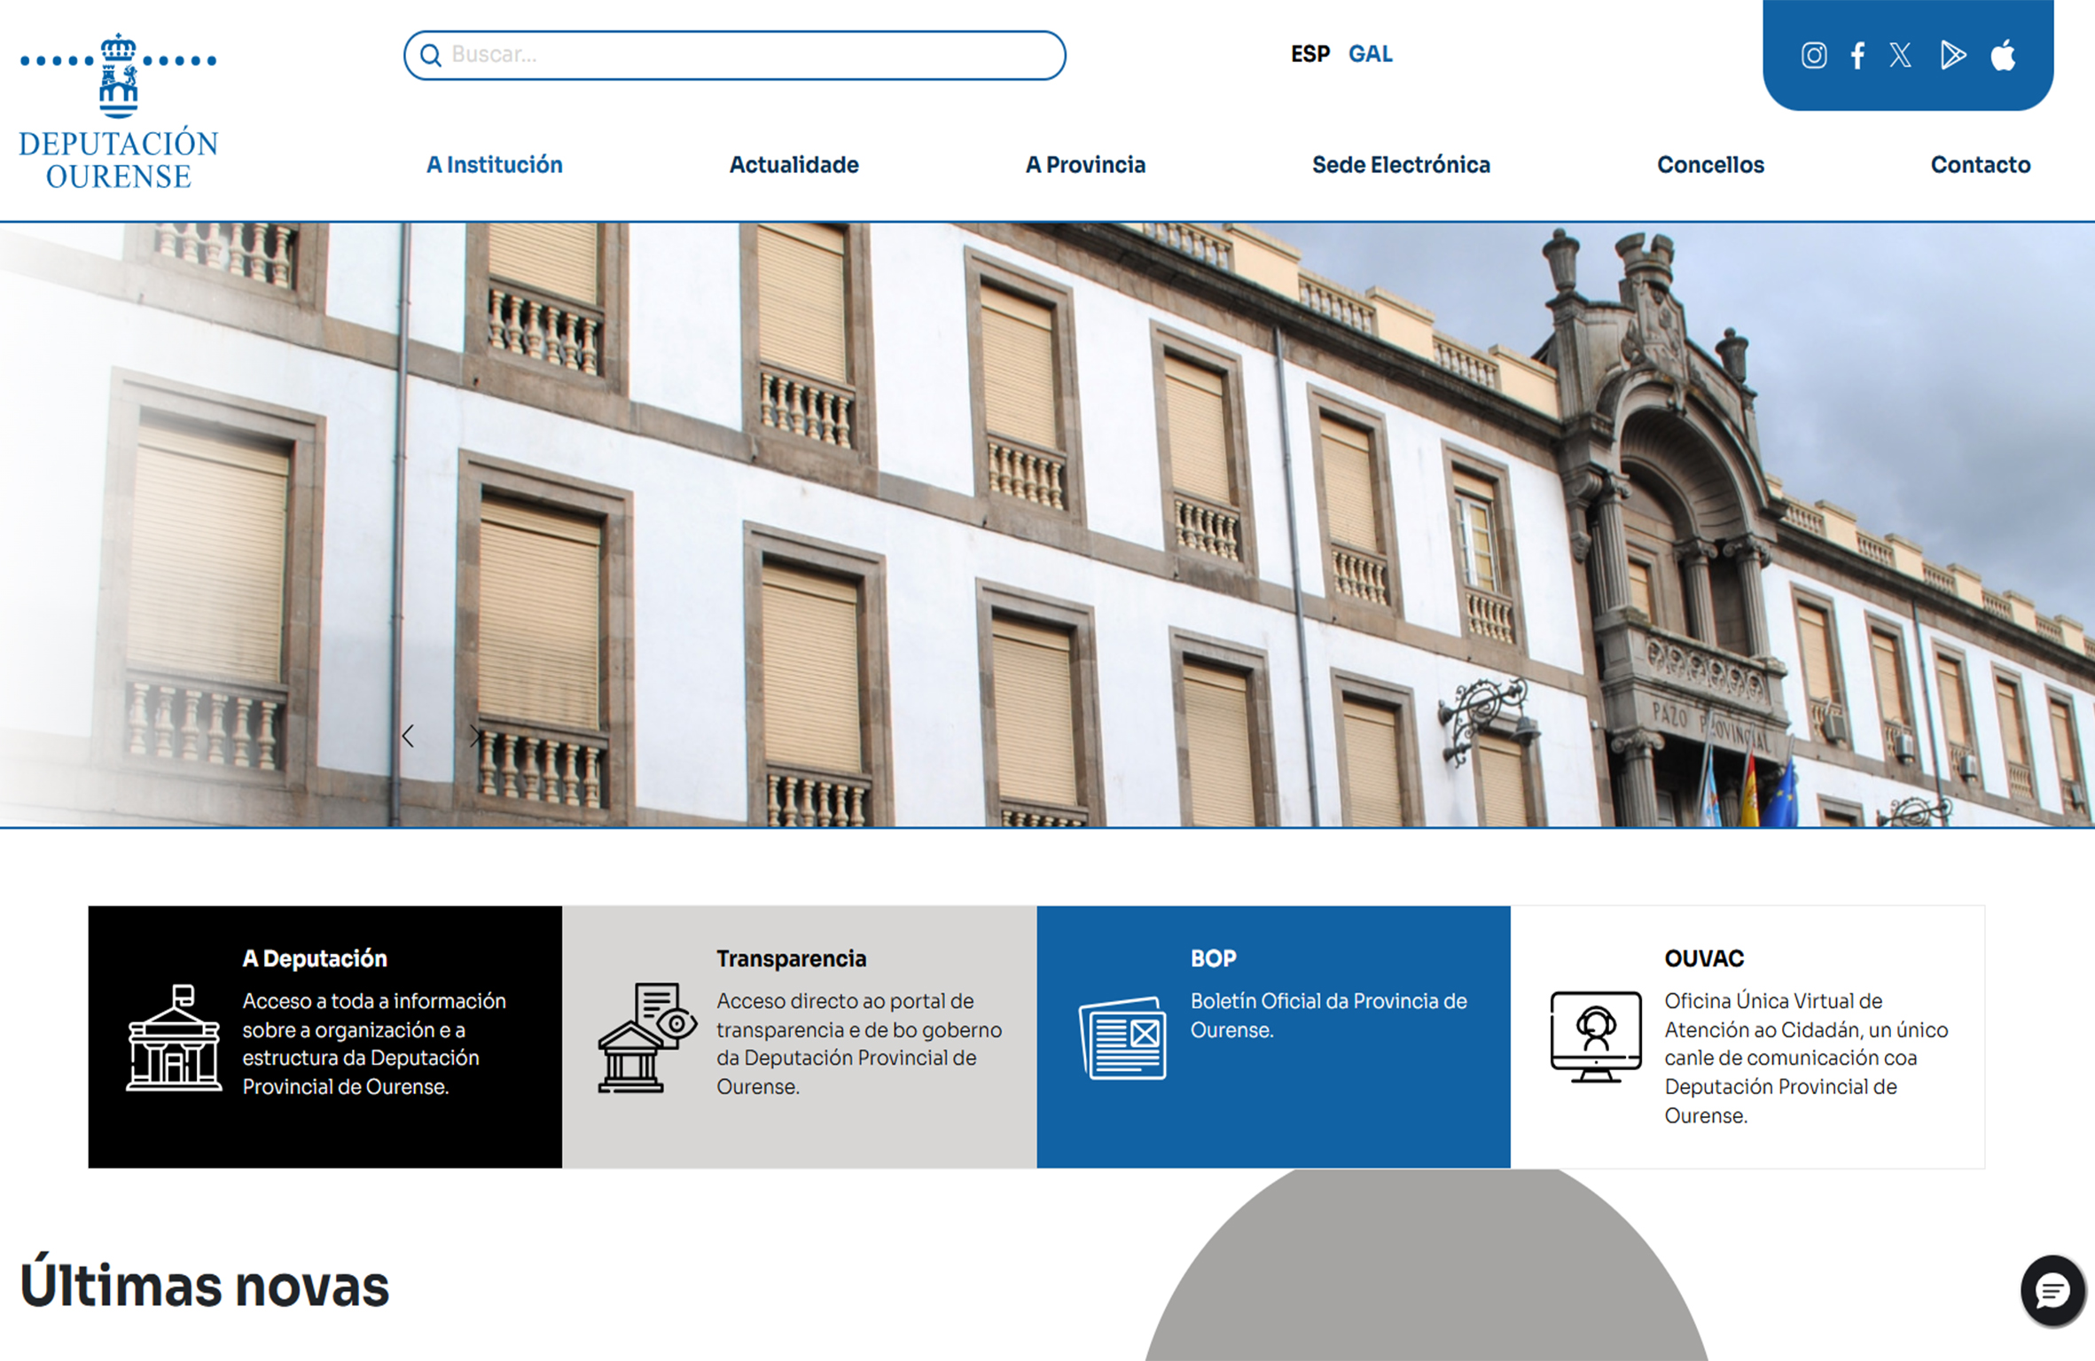Open the A Deputación card
Image resolution: width=2095 pixels, height=1361 pixels.
tap(324, 1036)
